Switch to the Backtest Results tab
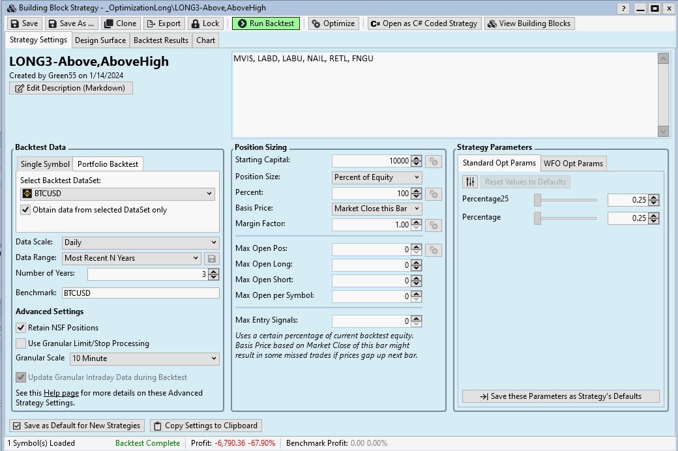 (x=160, y=40)
